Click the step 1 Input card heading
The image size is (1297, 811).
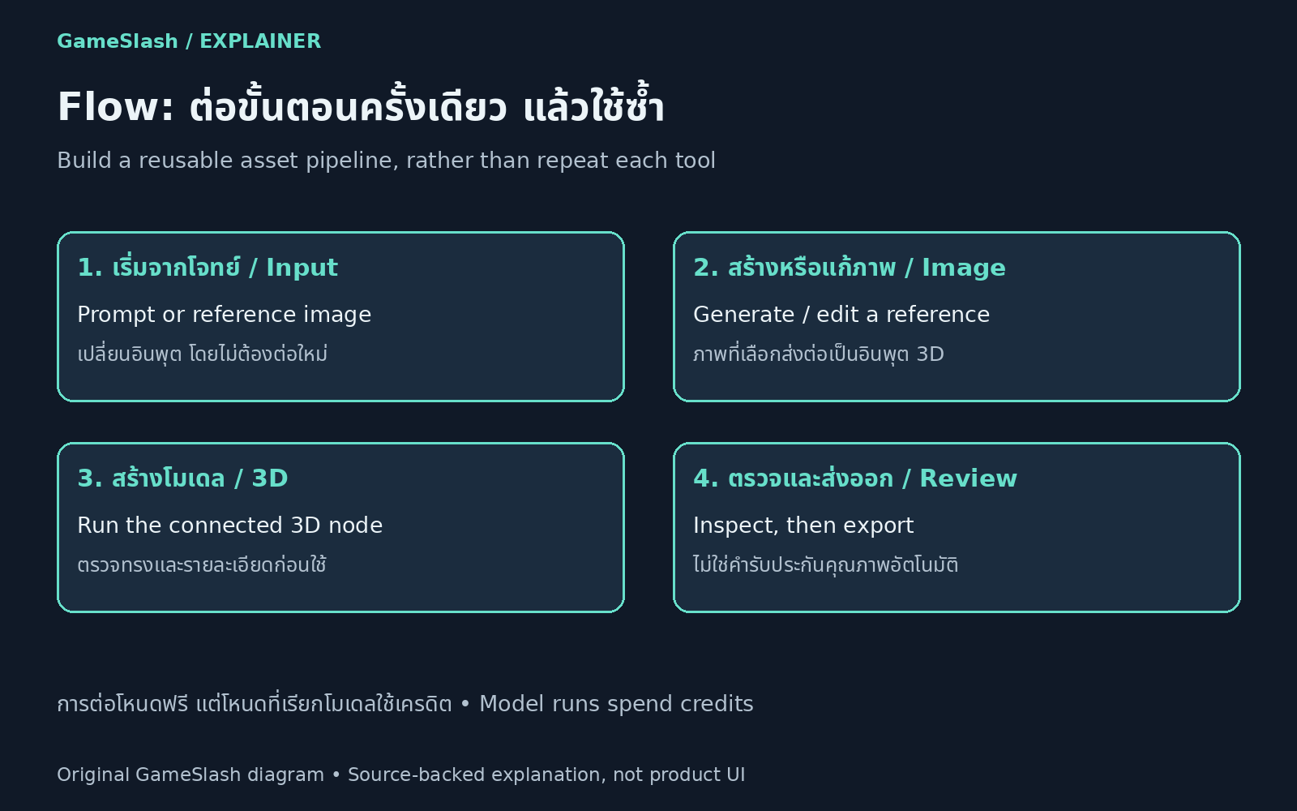(x=208, y=267)
